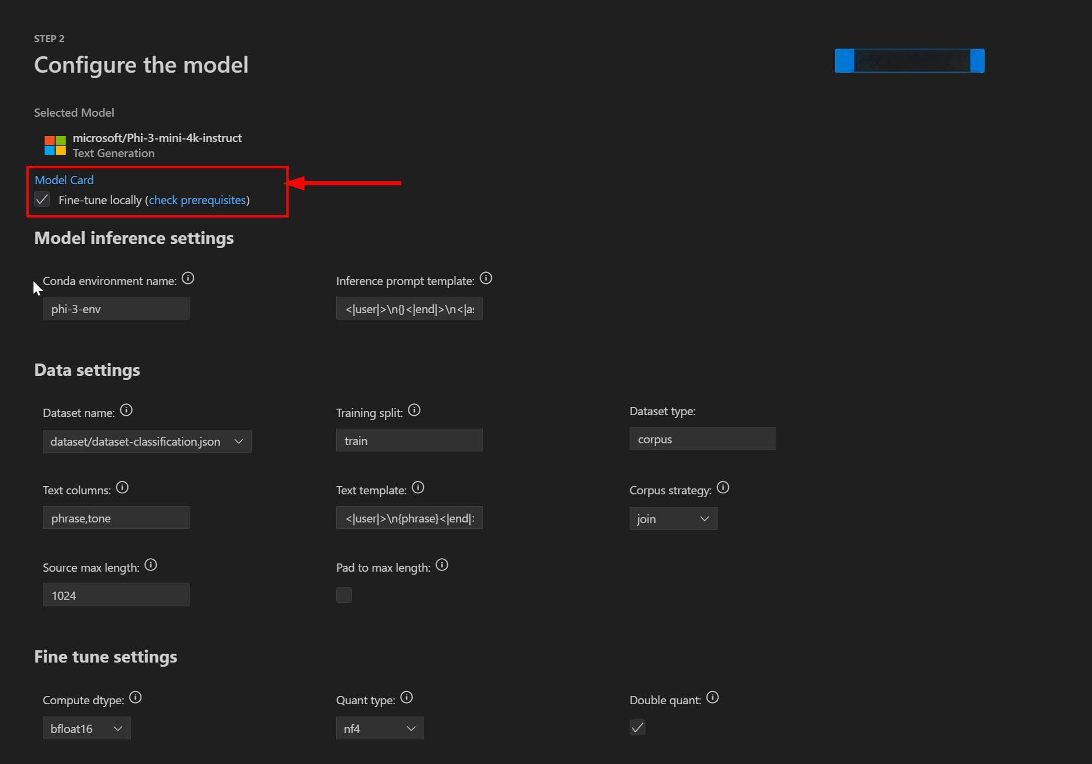Open the Model Card link
The width and height of the screenshot is (1092, 764).
click(64, 180)
